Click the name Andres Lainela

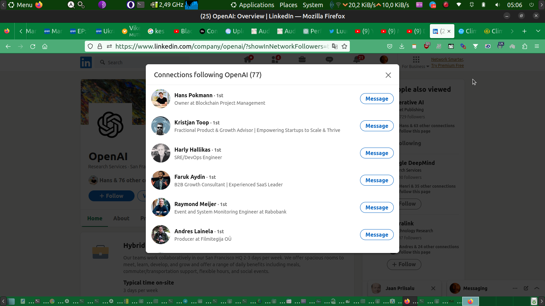[x=193, y=231]
